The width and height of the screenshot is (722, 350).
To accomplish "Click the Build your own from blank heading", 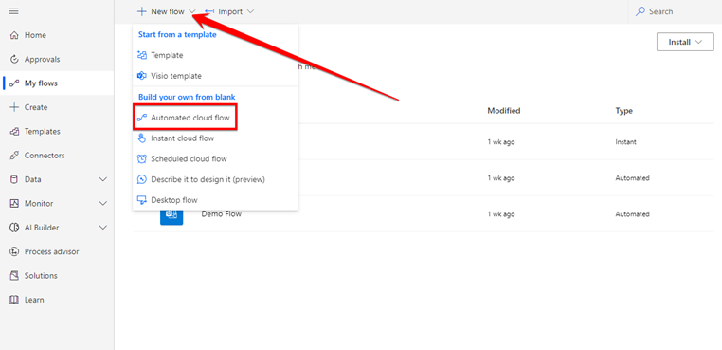I will pos(187,97).
